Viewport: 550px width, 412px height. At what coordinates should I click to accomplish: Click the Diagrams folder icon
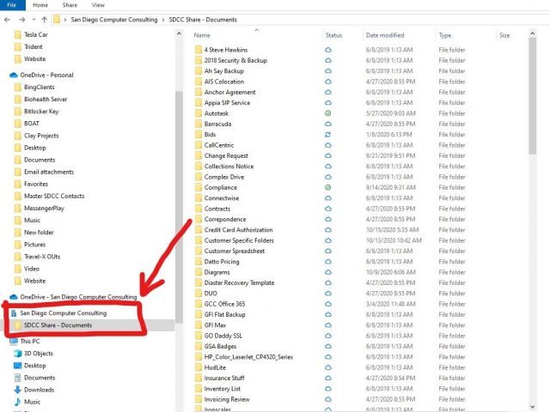coord(199,272)
